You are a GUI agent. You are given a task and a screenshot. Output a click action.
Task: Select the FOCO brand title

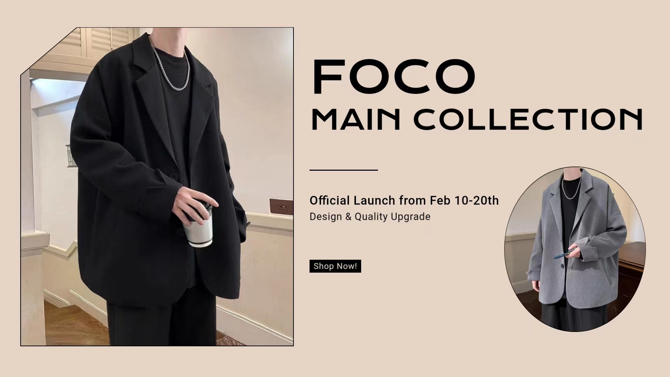pos(394,77)
